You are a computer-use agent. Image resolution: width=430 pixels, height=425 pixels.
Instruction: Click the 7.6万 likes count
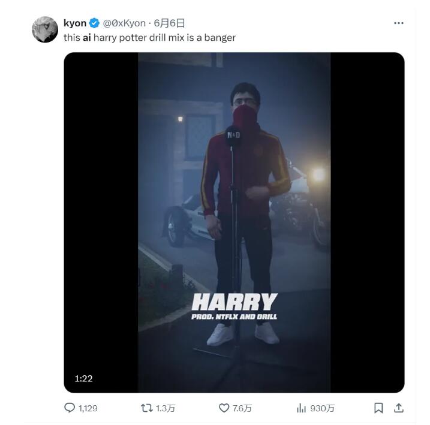pyautogui.click(x=242, y=408)
